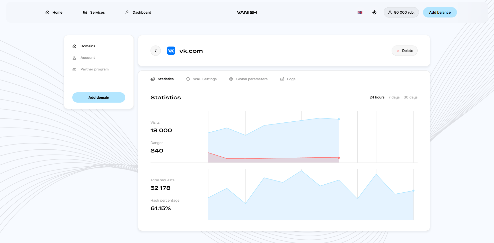494x243 pixels.
Task: Select the 7 days time range
Action: click(x=394, y=97)
